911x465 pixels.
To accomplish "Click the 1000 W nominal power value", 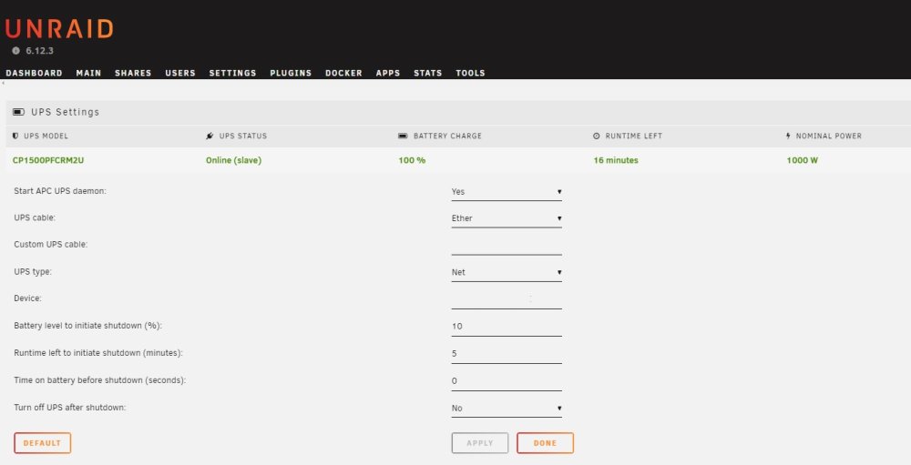I will pos(803,160).
